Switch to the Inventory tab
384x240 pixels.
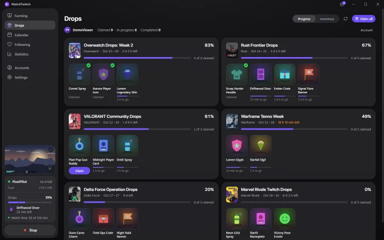[x=327, y=19]
